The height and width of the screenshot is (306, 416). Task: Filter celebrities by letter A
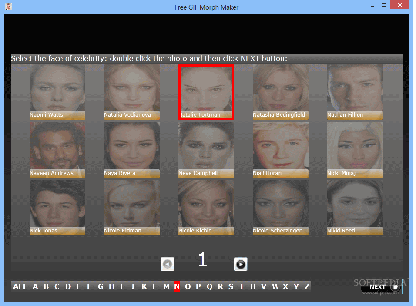tap(35, 286)
